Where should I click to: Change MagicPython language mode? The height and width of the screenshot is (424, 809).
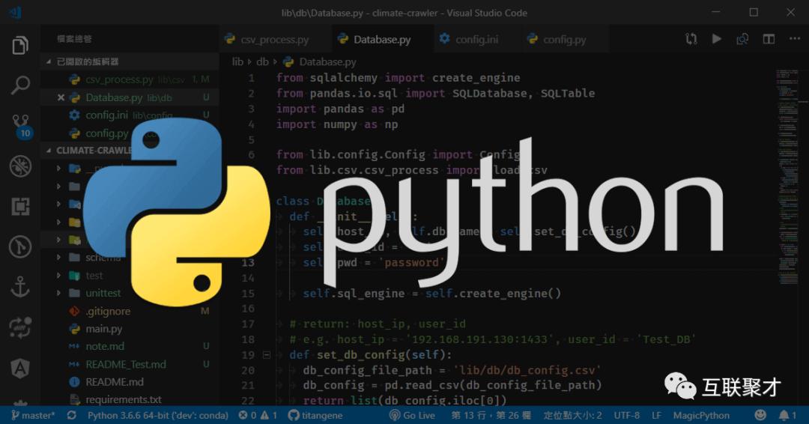(x=701, y=415)
